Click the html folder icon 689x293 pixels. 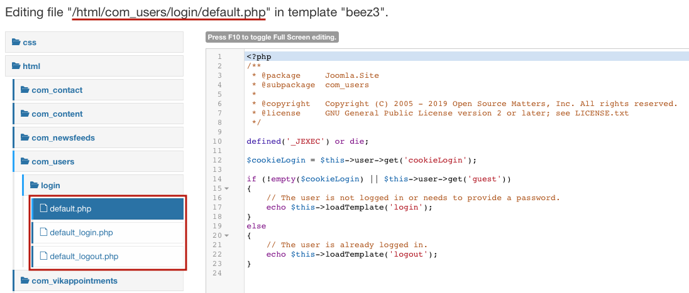(x=16, y=67)
